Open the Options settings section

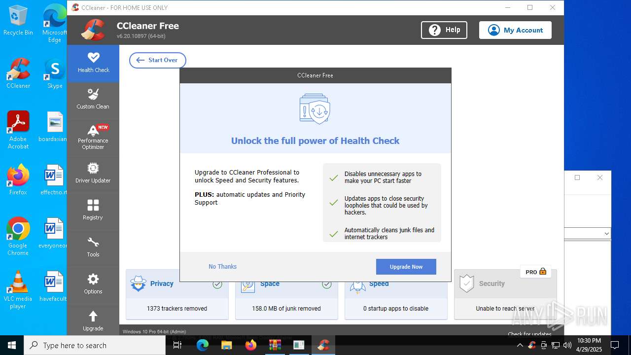[x=93, y=285]
